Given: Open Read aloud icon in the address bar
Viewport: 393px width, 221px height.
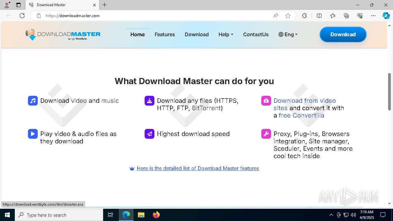Looking at the screenshot, I should coord(276,16).
